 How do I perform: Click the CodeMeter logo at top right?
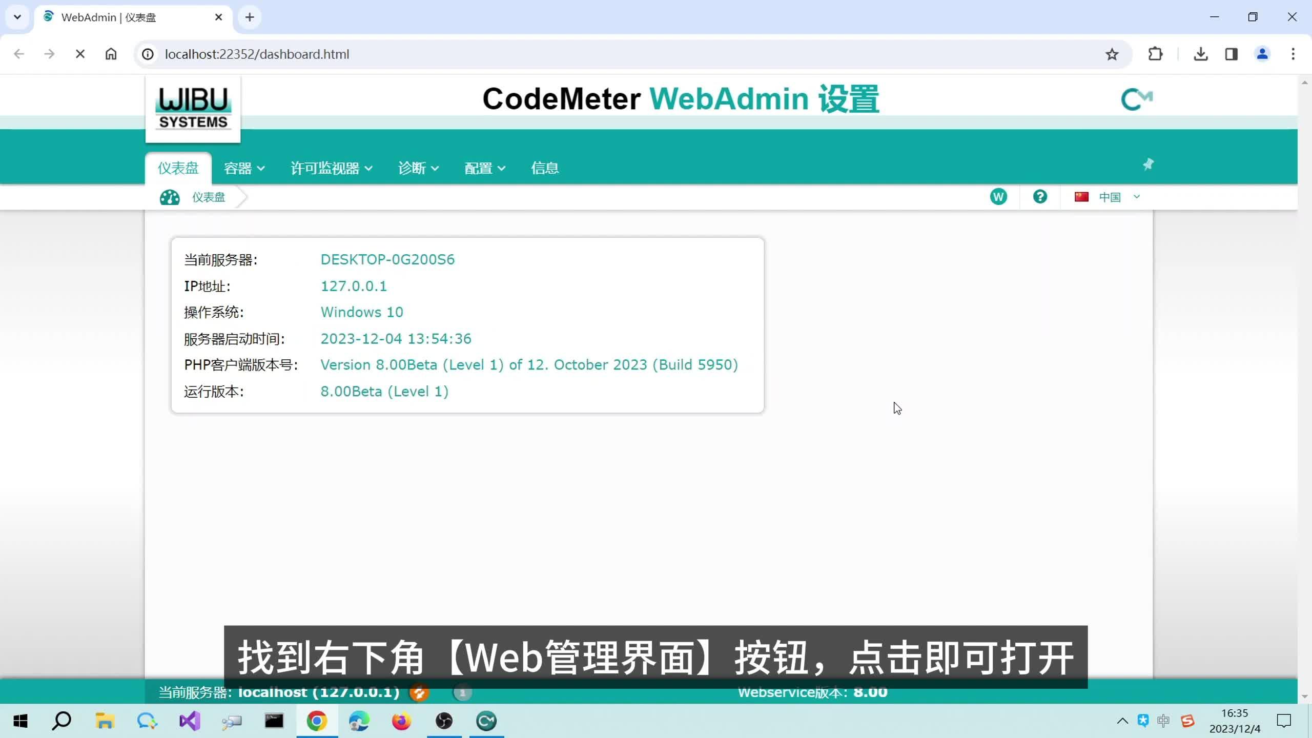pos(1137,98)
